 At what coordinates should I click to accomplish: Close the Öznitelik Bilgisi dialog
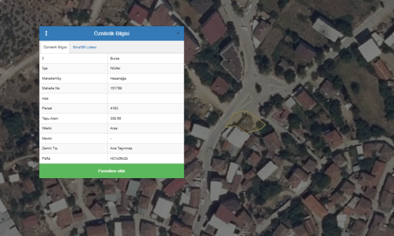pyautogui.click(x=178, y=33)
